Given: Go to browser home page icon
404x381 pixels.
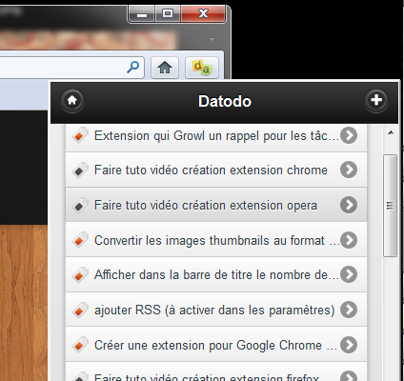Looking at the screenshot, I should pos(165,68).
